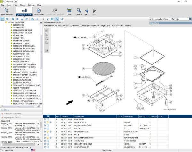Toggle Engine parts list OFF
The height and width of the screenshot is (152, 192).
[12, 118]
